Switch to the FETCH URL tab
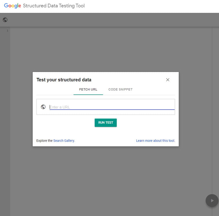Image resolution: width=219 pixels, height=216 pixels. [x=88, y=90]
